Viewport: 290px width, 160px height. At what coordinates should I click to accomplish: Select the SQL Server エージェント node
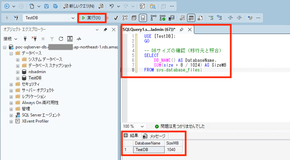[x=41, y=115]
